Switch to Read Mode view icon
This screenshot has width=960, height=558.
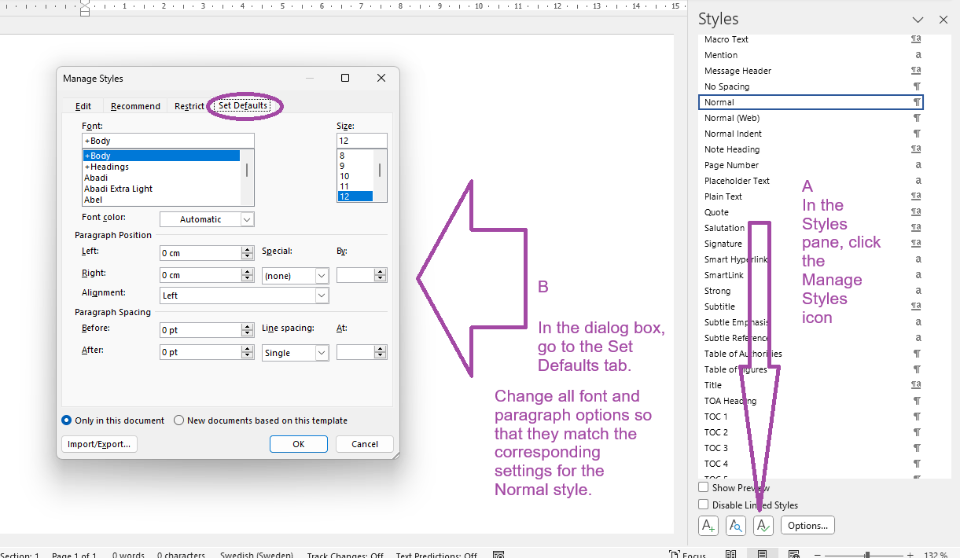coord(731,554)
